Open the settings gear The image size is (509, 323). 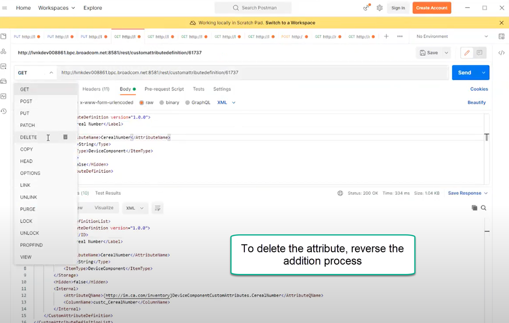(380, 8)
